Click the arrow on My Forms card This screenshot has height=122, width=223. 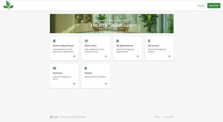pos(74,84)
